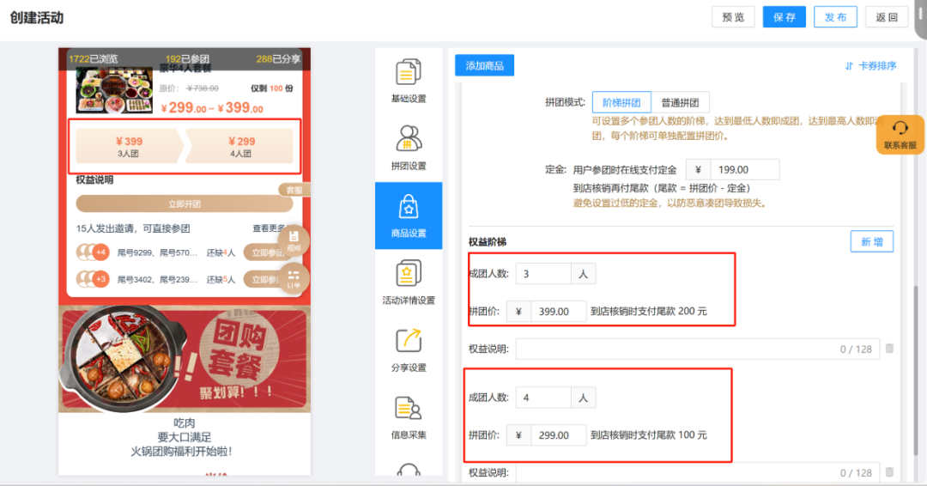Click 卡券排序 sort option
Screen dimensions: 927x486
pos(870,66)
